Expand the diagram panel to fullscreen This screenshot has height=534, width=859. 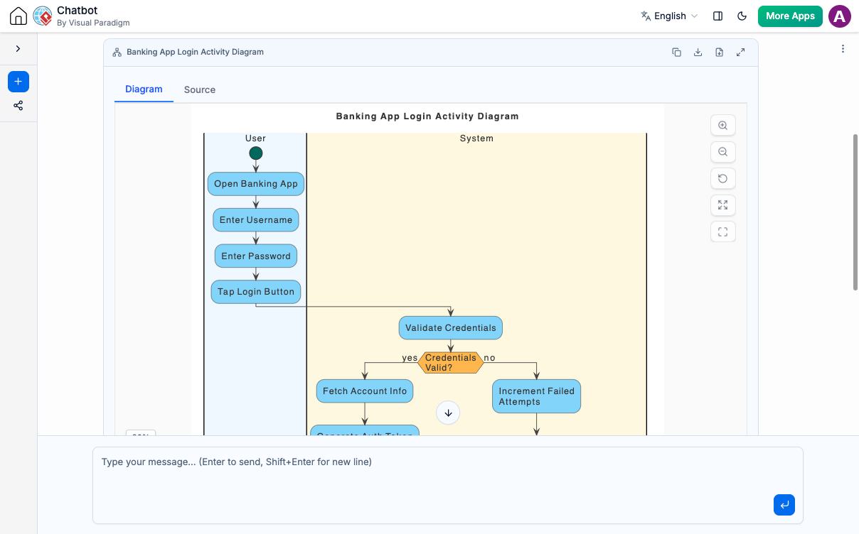[741, 52]
